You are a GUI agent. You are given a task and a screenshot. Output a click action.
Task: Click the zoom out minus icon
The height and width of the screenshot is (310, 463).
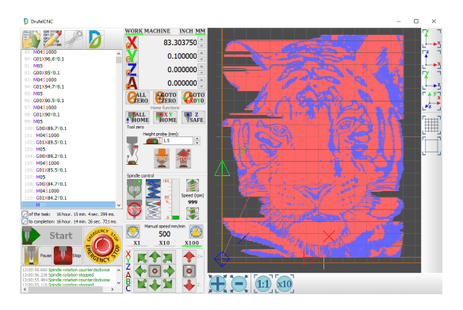coord(239,283)
